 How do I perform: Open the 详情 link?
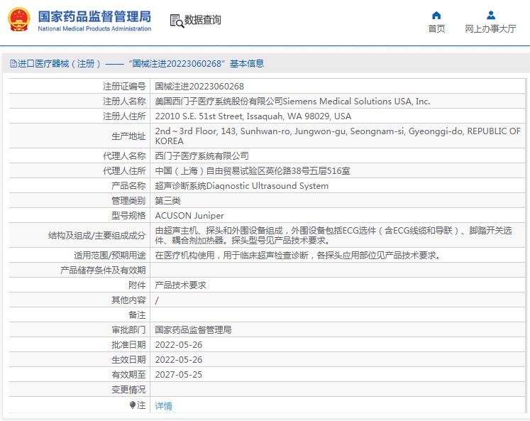coord(164,405)
